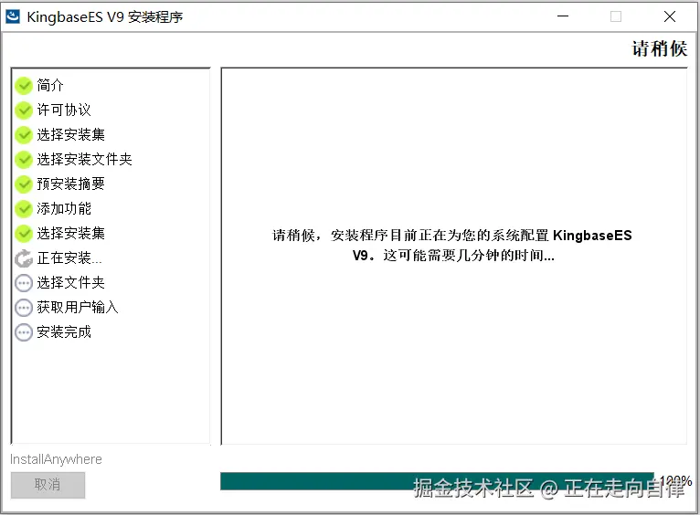The height and width of the screenshot is (515, 700).
Task: Click the pending icon beside 安装完成
Action: click(24, 332)
